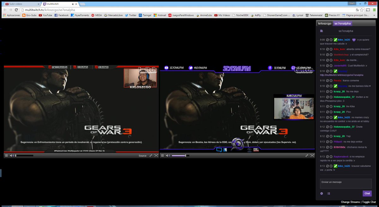Open the Aplicaciones bookmarks shortcut

pyautogui.click(x=11, y=15)
